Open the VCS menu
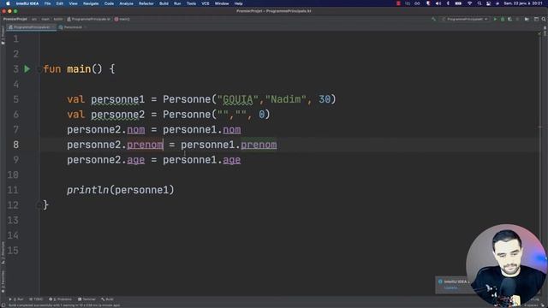 205,3
